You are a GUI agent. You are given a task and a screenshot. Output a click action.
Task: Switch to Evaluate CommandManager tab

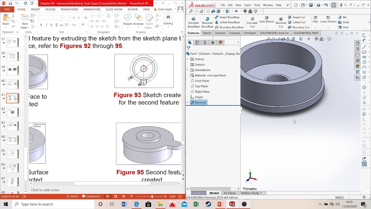tap(235, 33)
